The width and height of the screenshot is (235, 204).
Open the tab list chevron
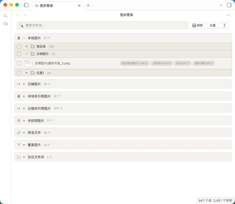221,5
